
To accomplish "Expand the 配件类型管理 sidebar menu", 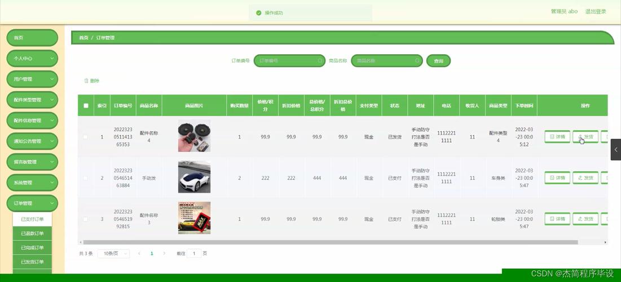I will (32, 100).
